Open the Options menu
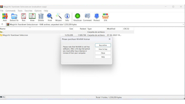 [38, 11]
